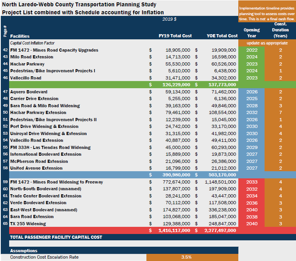Click opening year 2022 for FM 1472 Capacity Upgrades
The height and width of the screenshot is (261, 296).
pos(252,50)
